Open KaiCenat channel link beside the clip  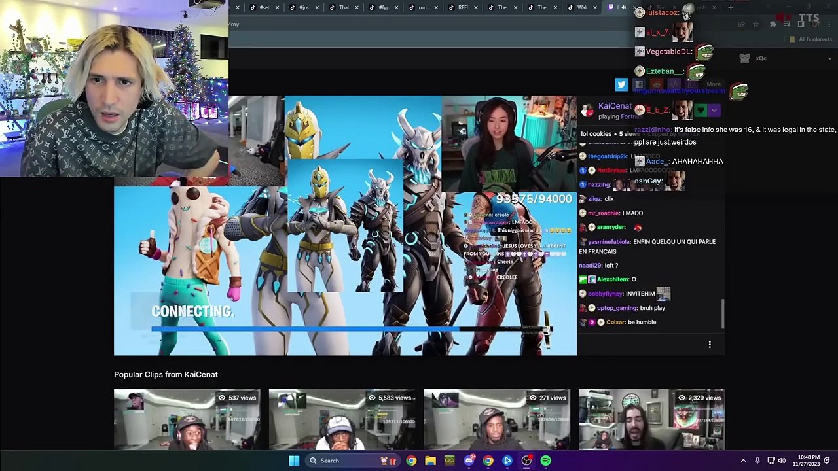615,106
